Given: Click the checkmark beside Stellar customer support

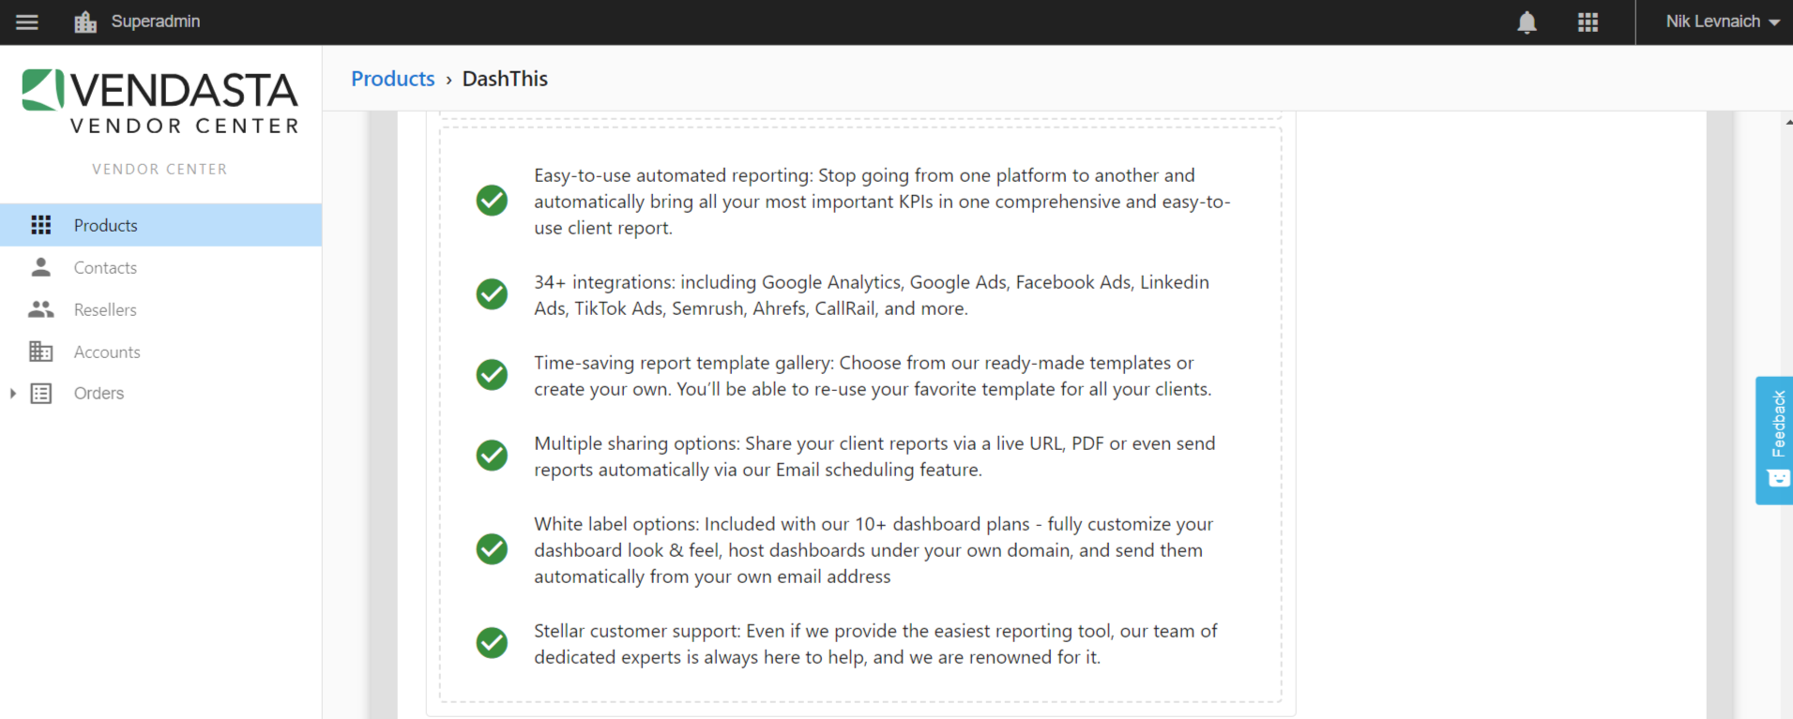Looking at the screenshot, I should [492, 643].
